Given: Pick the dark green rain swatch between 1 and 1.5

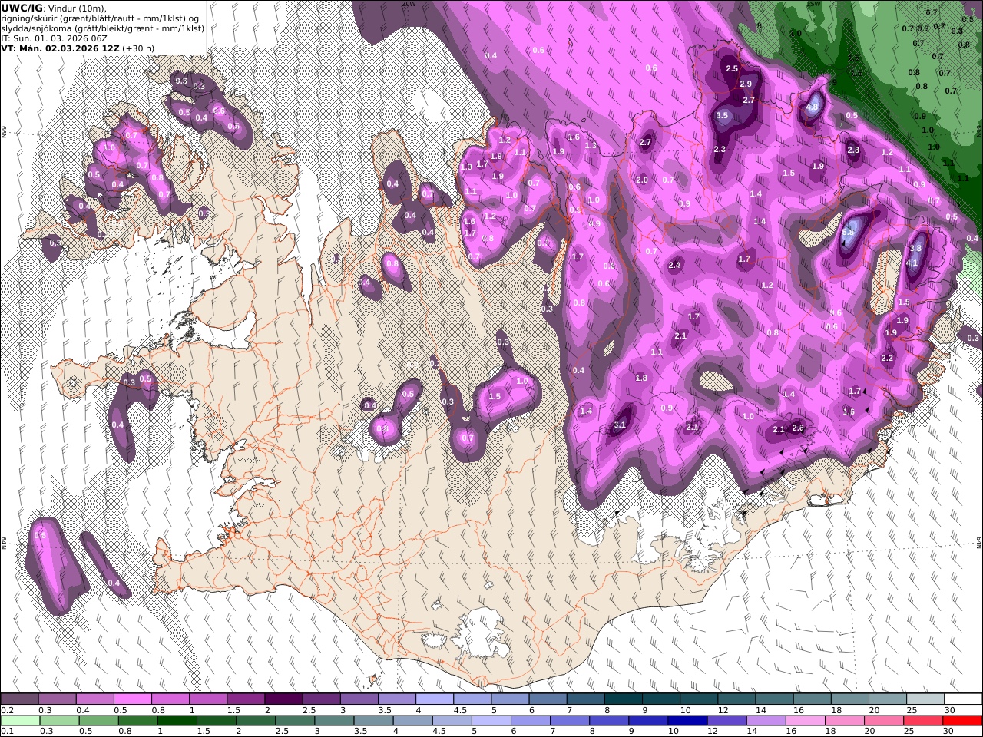Looking at the screenshot, I should pos(177,721).
